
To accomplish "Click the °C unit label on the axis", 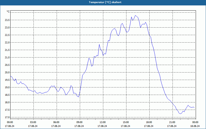I will [x=8, y=12].
